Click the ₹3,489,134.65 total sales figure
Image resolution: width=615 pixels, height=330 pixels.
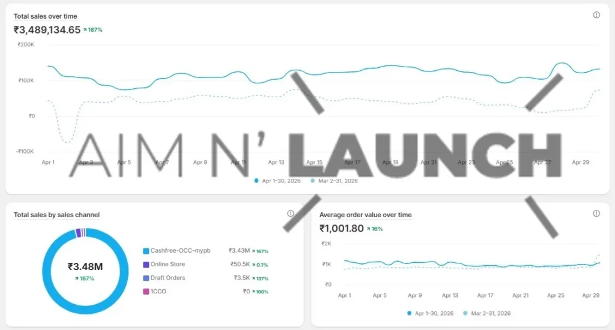(47, 30)
